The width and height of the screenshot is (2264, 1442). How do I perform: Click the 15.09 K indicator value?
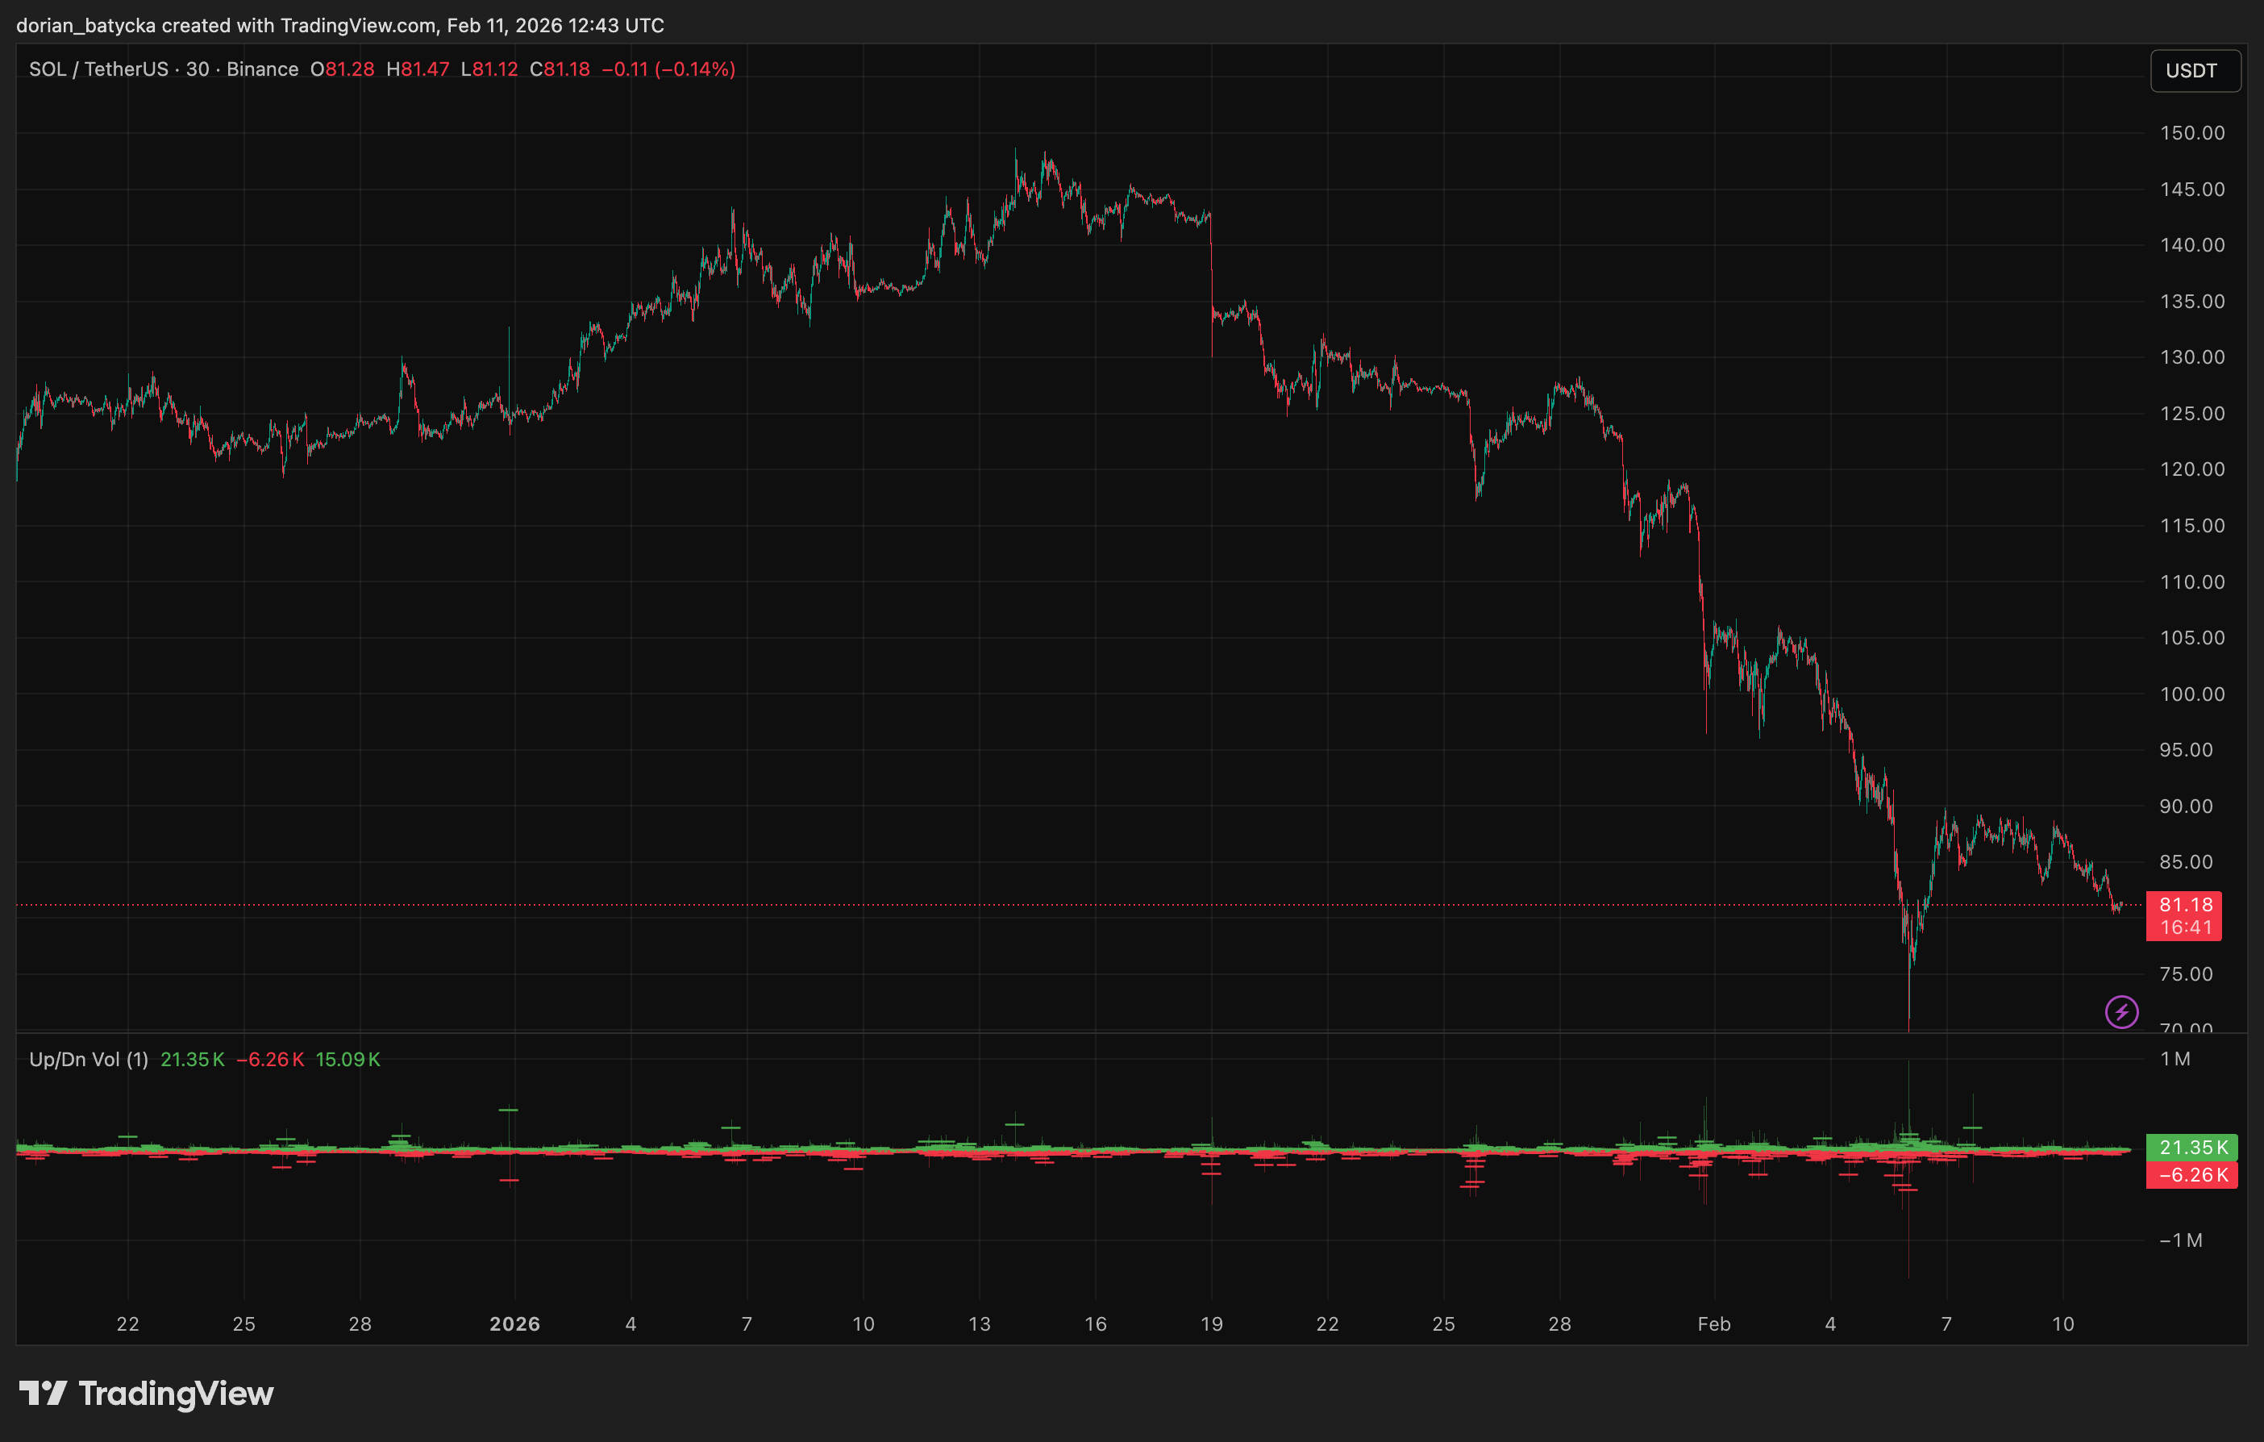pyautogui.click(x=348, y=1059)
